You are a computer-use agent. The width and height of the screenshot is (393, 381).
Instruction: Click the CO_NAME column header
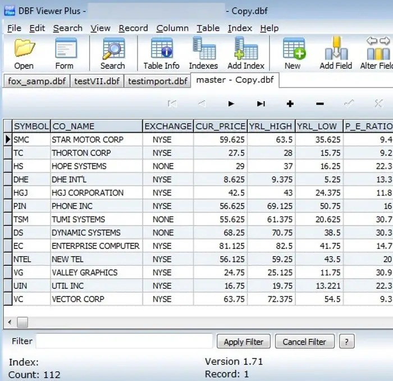[97, 126]
